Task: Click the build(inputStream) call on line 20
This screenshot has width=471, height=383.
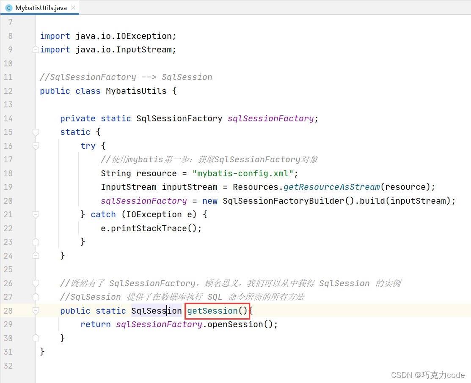Action: pos(405,201)
